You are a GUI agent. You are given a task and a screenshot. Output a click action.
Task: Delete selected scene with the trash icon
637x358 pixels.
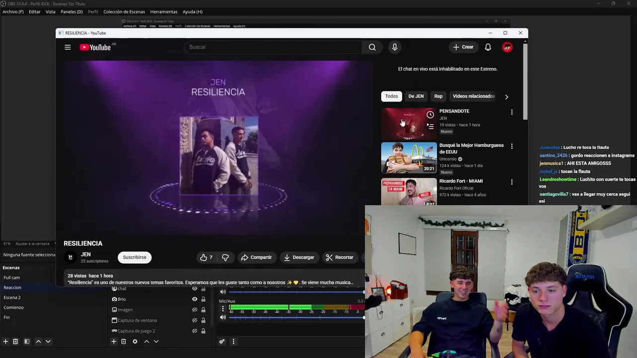15,342
